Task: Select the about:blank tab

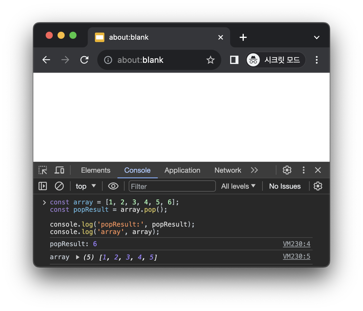Action: [x=159, y=37]
